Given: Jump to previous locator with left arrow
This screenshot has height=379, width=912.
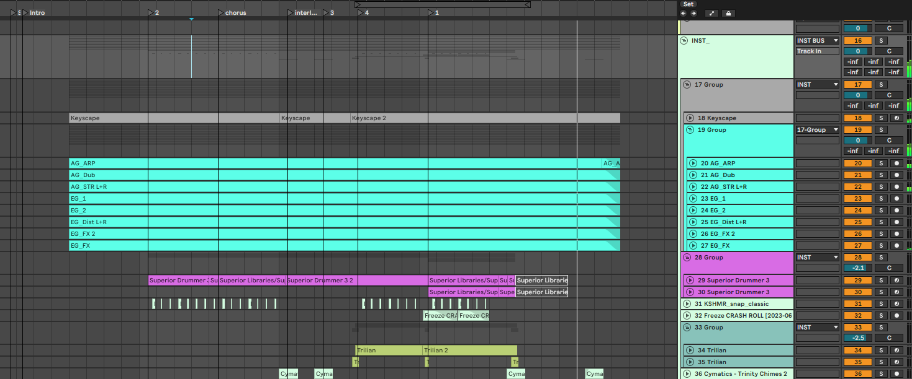Looking at the screenshot, I should (x=684, y=13).
